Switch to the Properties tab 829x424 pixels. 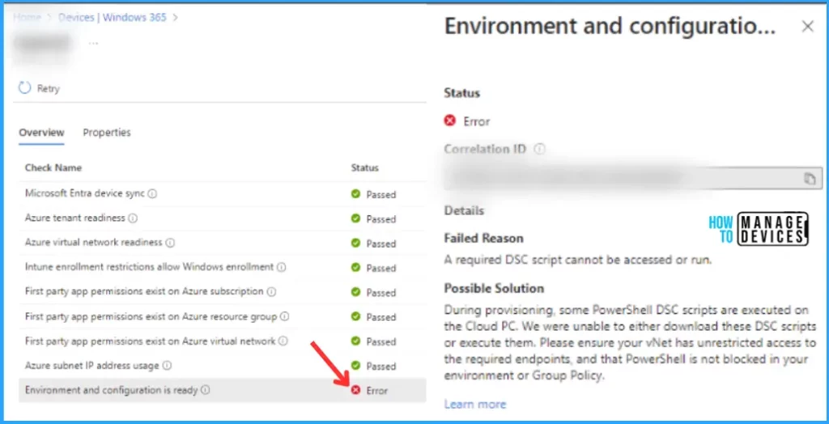[107, 133]
